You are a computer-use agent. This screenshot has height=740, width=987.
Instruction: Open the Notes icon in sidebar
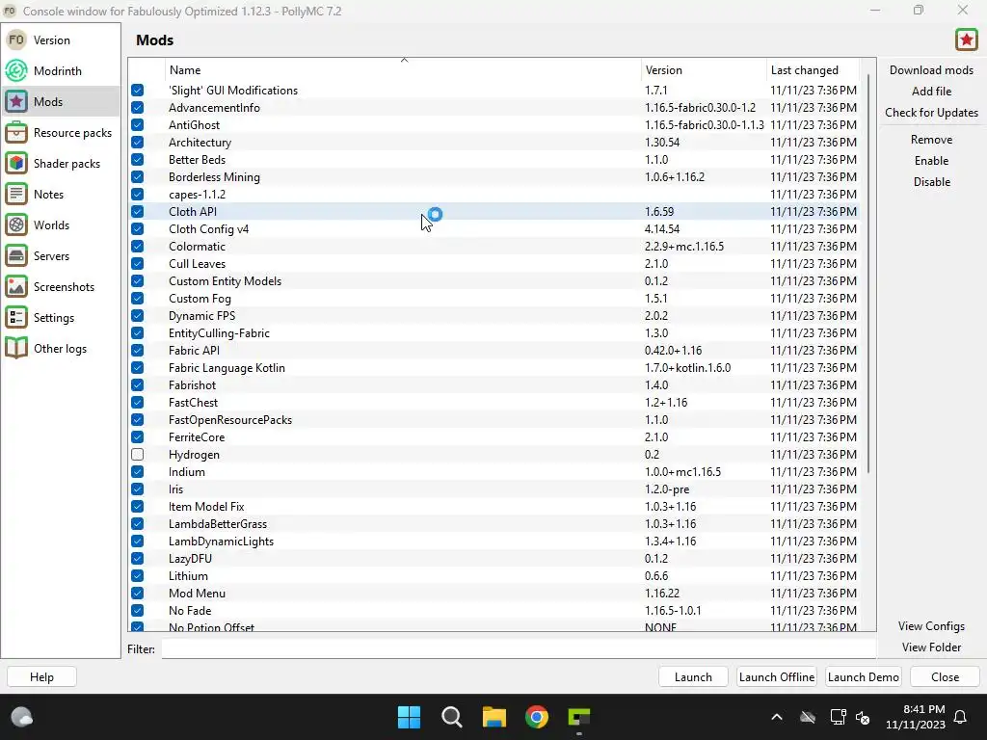click(x=16, y=195)
